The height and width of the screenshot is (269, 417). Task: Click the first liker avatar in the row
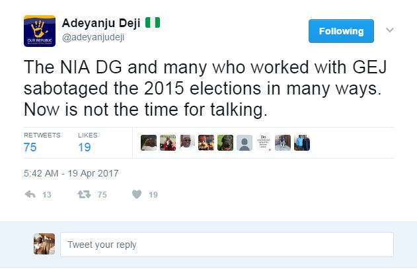pos(149,143)
